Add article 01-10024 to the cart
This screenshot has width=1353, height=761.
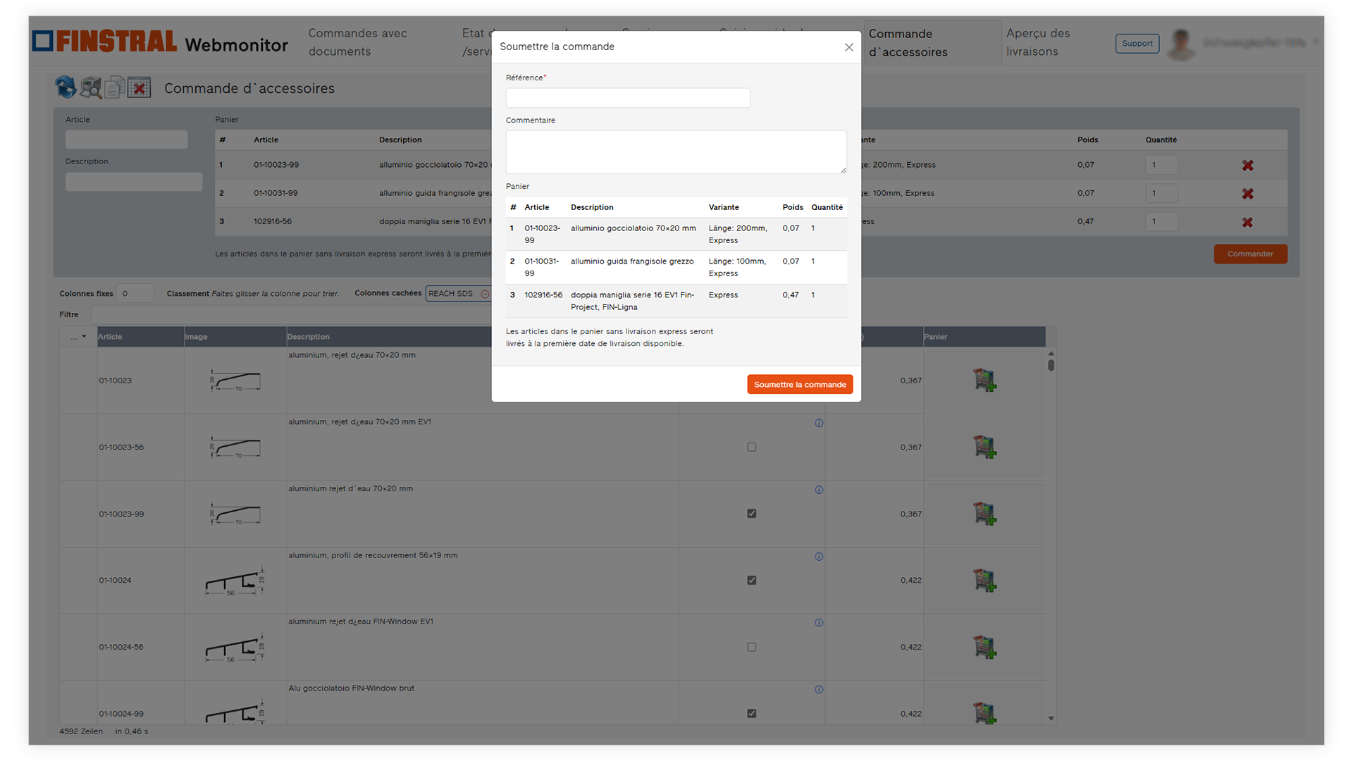point(984,580)
